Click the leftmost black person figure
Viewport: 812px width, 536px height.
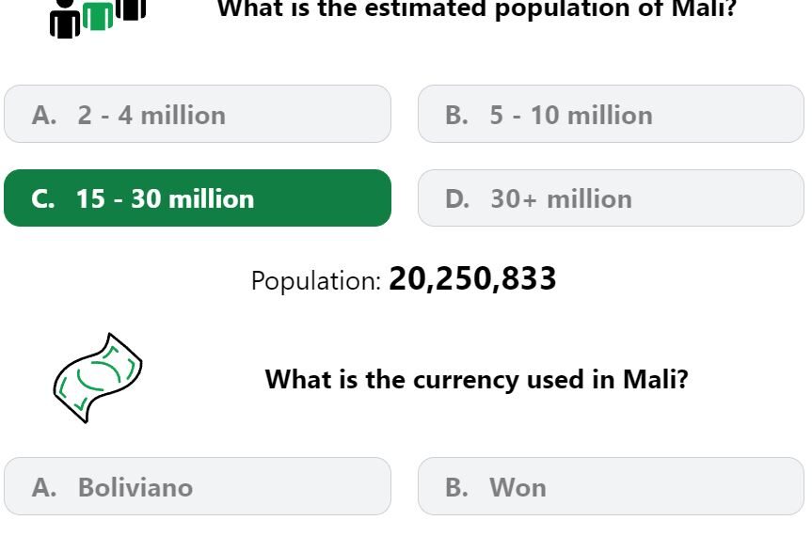[x=65, y=19]
